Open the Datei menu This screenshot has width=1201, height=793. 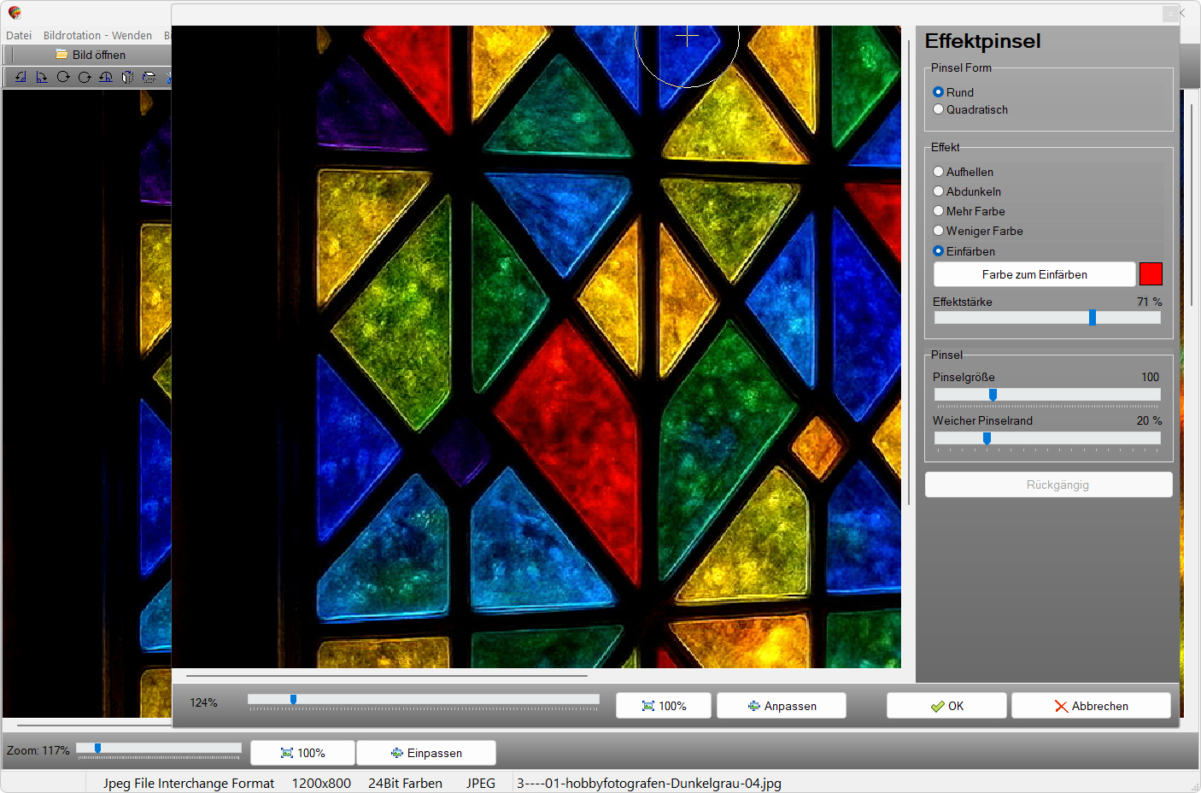pyautogui.click(x=19, y=35)
